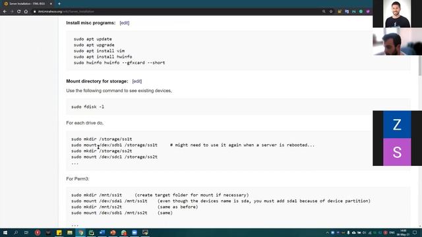
Task: Open the taskbar clock and date
Action: 403,232
